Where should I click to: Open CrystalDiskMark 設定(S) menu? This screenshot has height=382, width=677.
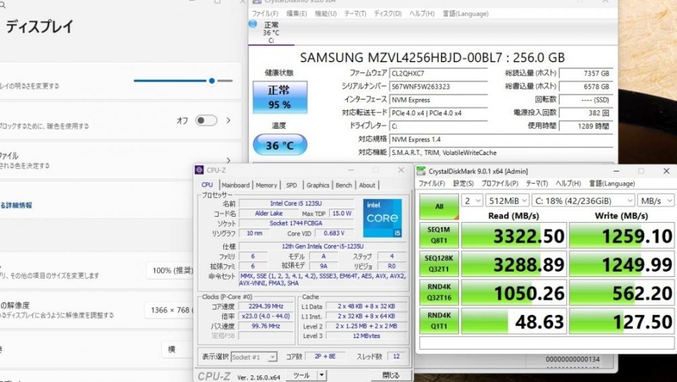click(463, 184)
